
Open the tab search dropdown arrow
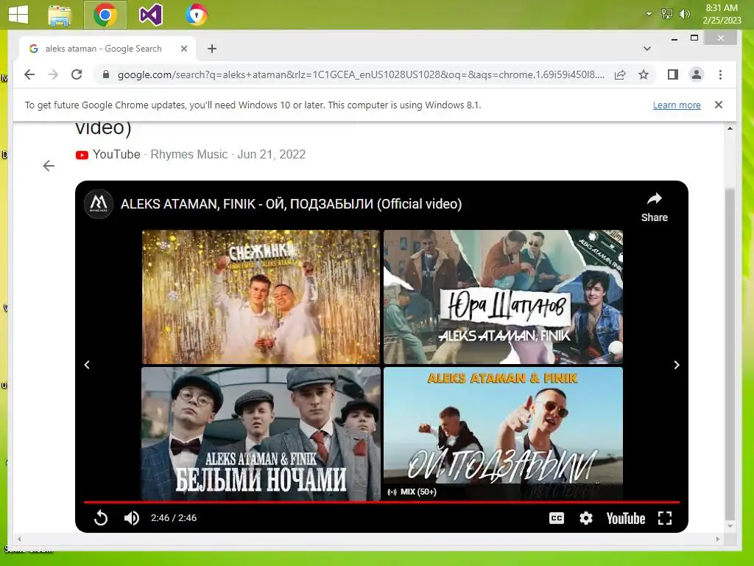click(x=646, y=49)
